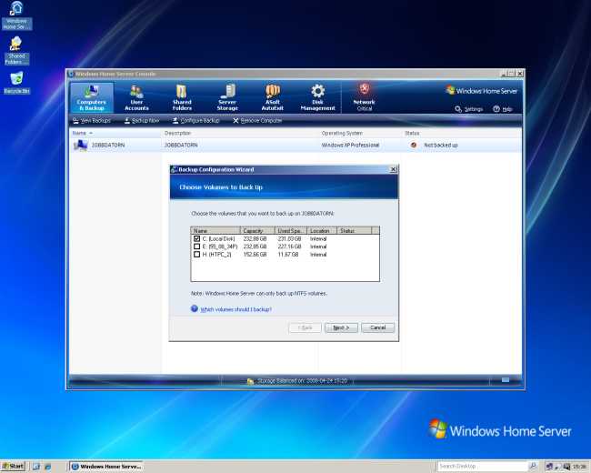Open the Recycle Bin desktop icon
The height and width of the screenshot is (473, 591).
16,83
